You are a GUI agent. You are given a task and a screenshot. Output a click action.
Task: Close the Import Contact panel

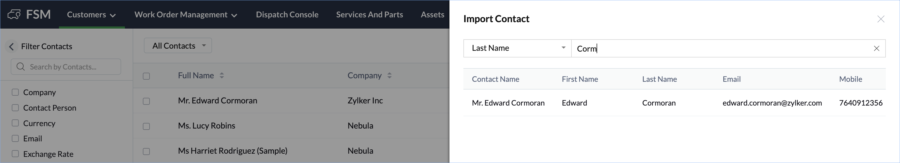coord(880,19)
